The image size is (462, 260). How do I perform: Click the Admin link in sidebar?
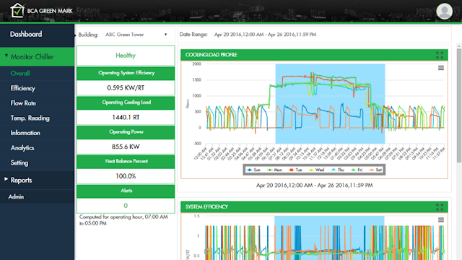[x=16, y=196]
